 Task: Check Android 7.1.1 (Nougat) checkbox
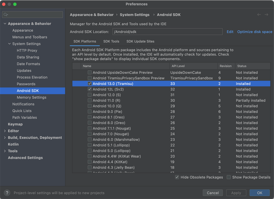(x=90, y=128)
